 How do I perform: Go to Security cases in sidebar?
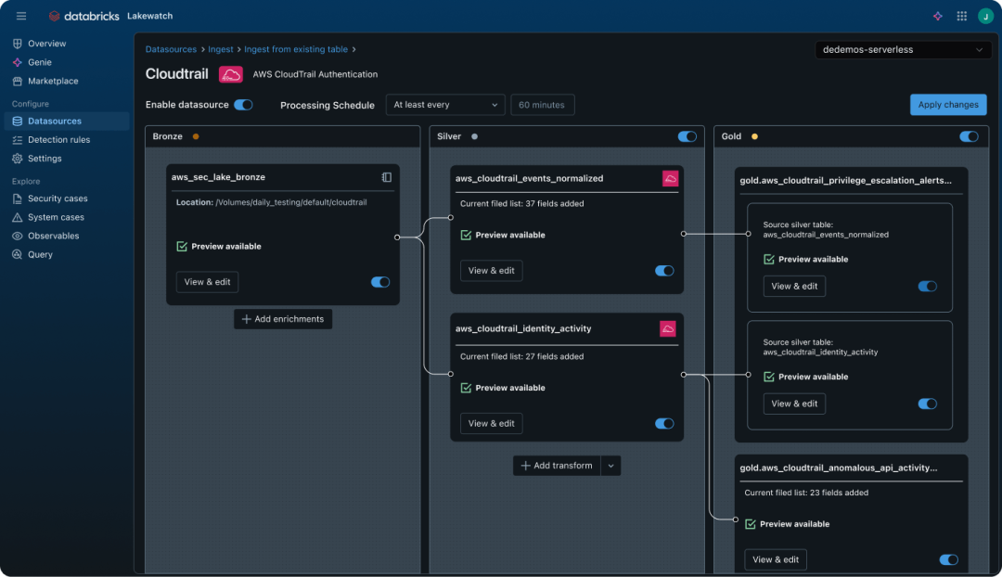coord(57,199)
